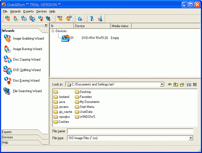
Task: Minimize the Grab&Burn window
Action: (x=185, y=5)
